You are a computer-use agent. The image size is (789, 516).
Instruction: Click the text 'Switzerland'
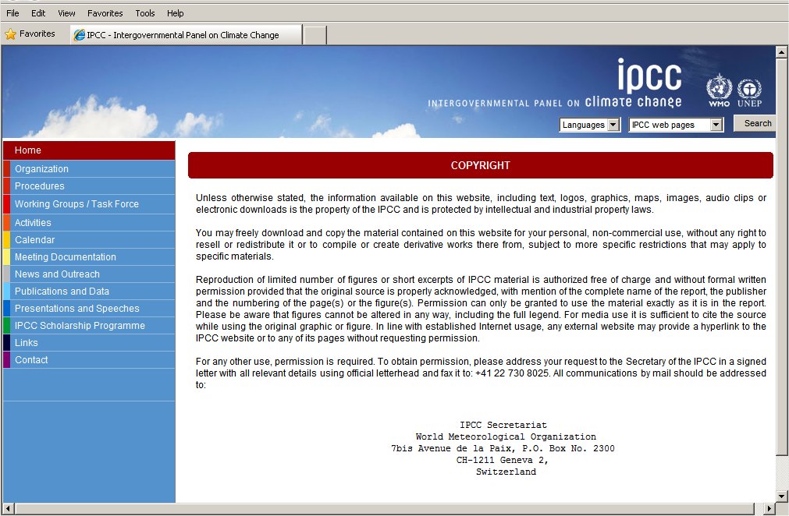(x=506, y=472)
